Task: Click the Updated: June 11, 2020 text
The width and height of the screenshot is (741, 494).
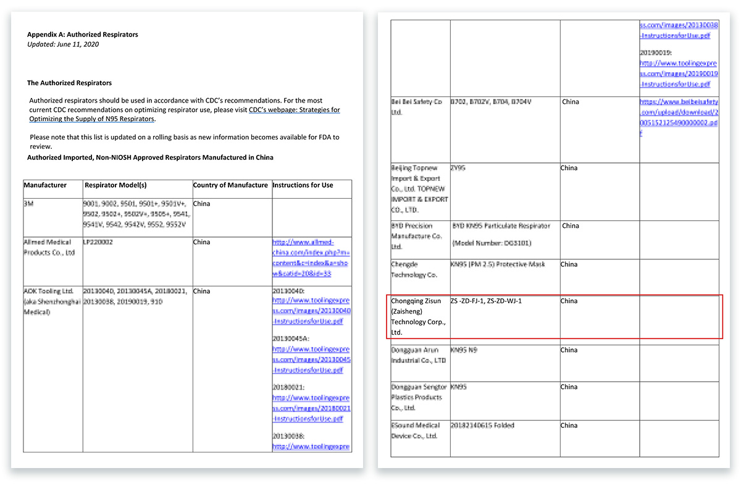Action: 63,44
